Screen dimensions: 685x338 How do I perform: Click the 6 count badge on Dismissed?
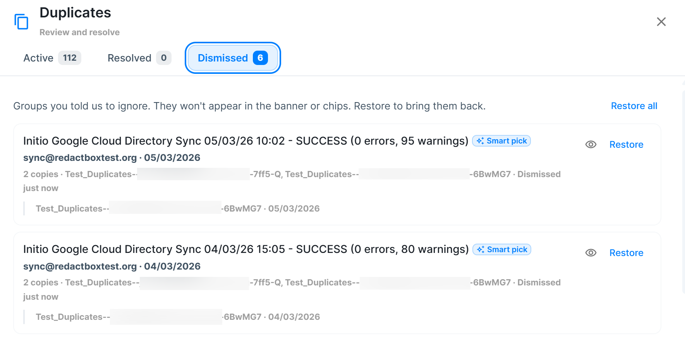(x=260, y=58)
